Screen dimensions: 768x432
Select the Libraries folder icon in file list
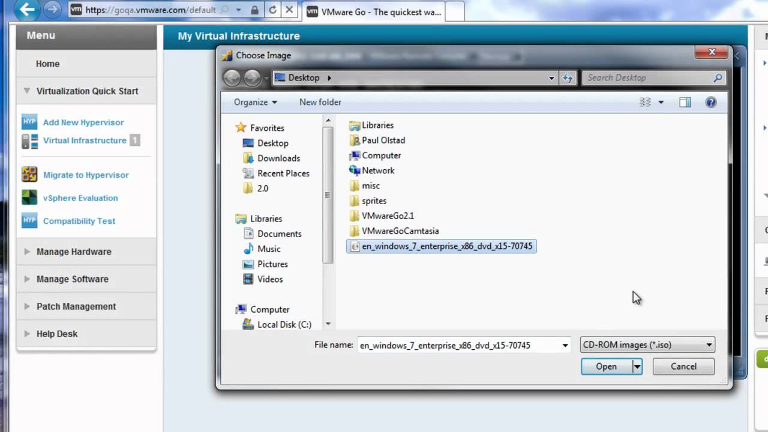(354, 125)
